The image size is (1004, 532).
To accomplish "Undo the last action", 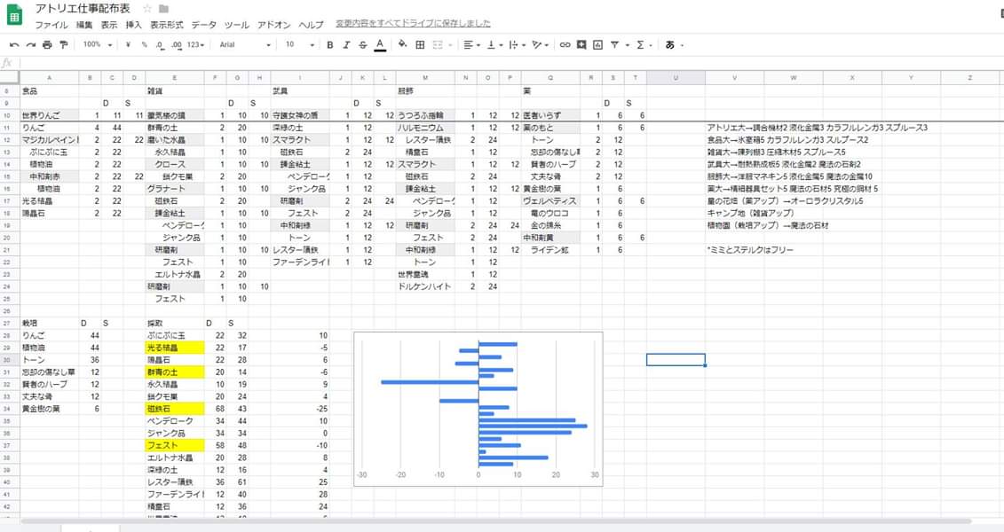I will coord(14,44).
